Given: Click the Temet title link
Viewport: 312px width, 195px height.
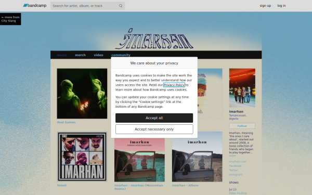Looking at the screenshot, I should [x=62, y=185].
